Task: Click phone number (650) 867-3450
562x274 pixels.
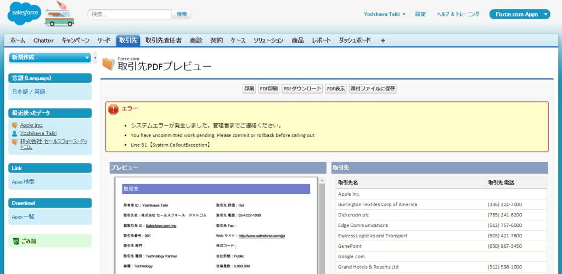Action: tap(505, 246)
